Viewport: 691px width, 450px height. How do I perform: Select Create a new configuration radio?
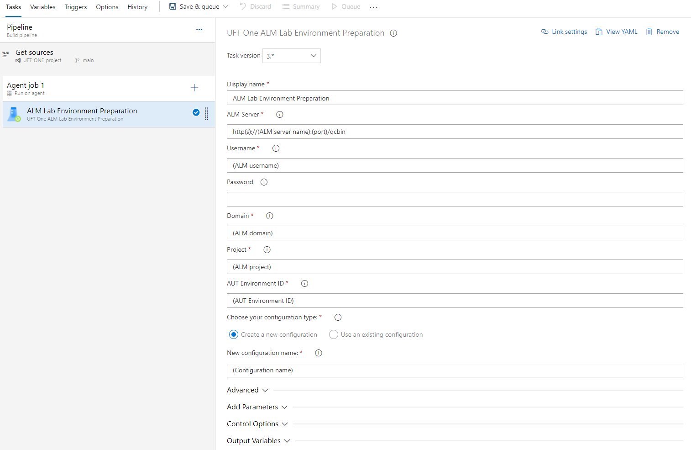pyautogui.click(x=234, y=335)
